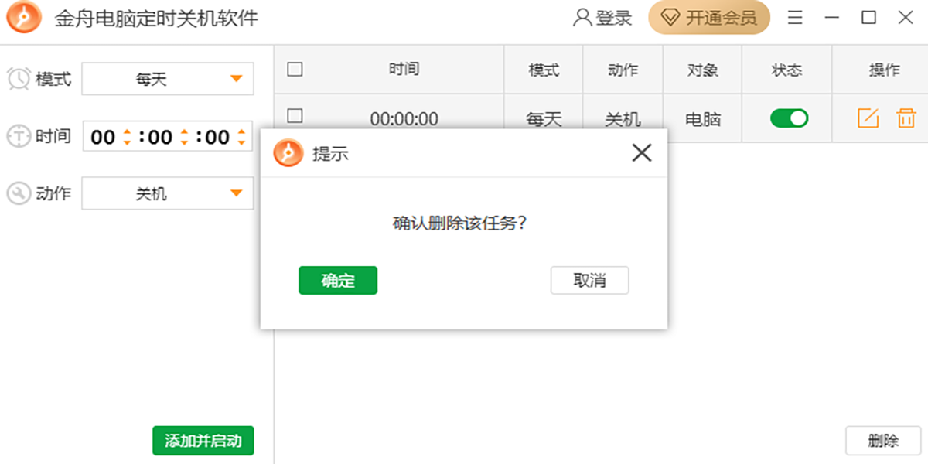The image size is (928, 464).
Task: Click the crown icon next to 开通会员
Action: 668,17
